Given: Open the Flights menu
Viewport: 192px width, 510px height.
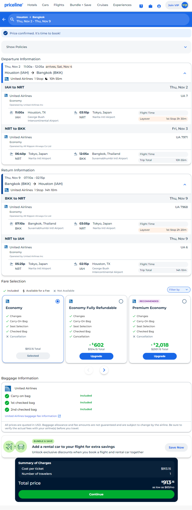Looking at the screenshot, I should click(59, 5).
